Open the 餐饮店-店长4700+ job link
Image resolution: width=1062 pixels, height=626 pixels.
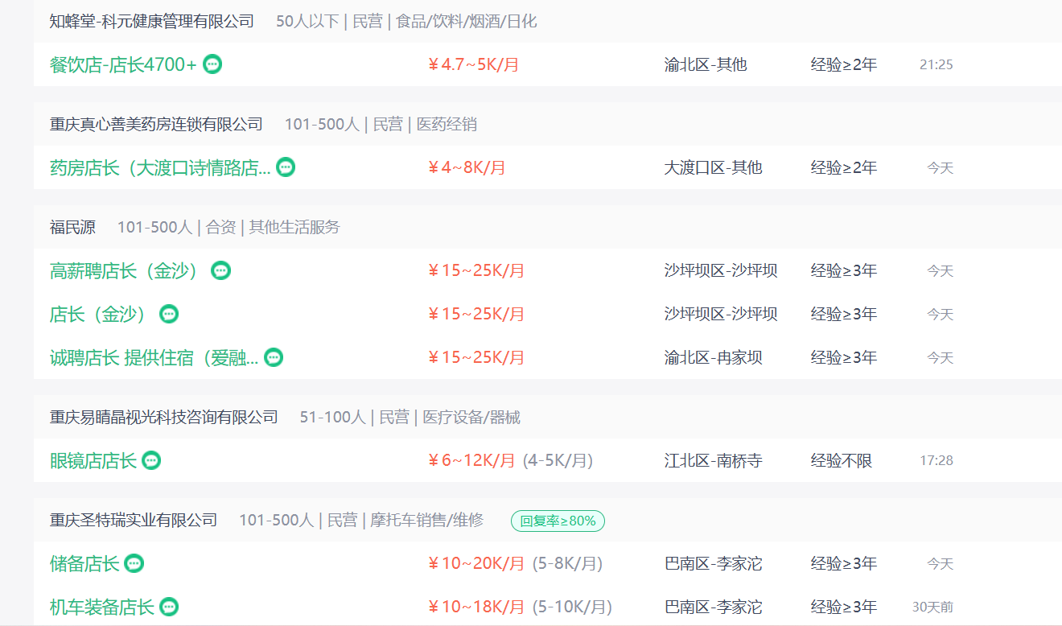[x=123, y=64]
